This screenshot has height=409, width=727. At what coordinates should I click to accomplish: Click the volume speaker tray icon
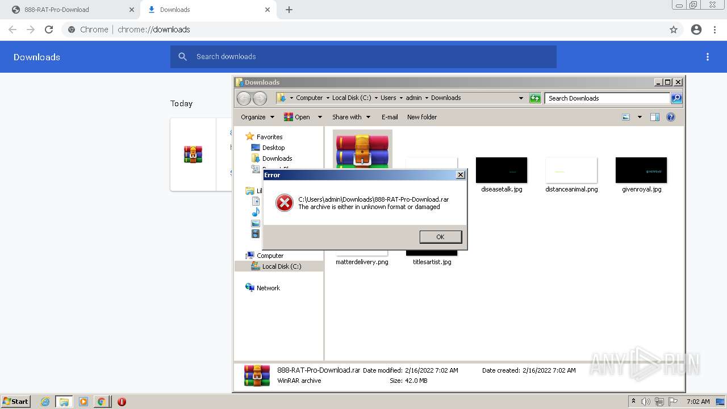coord(646,402)
